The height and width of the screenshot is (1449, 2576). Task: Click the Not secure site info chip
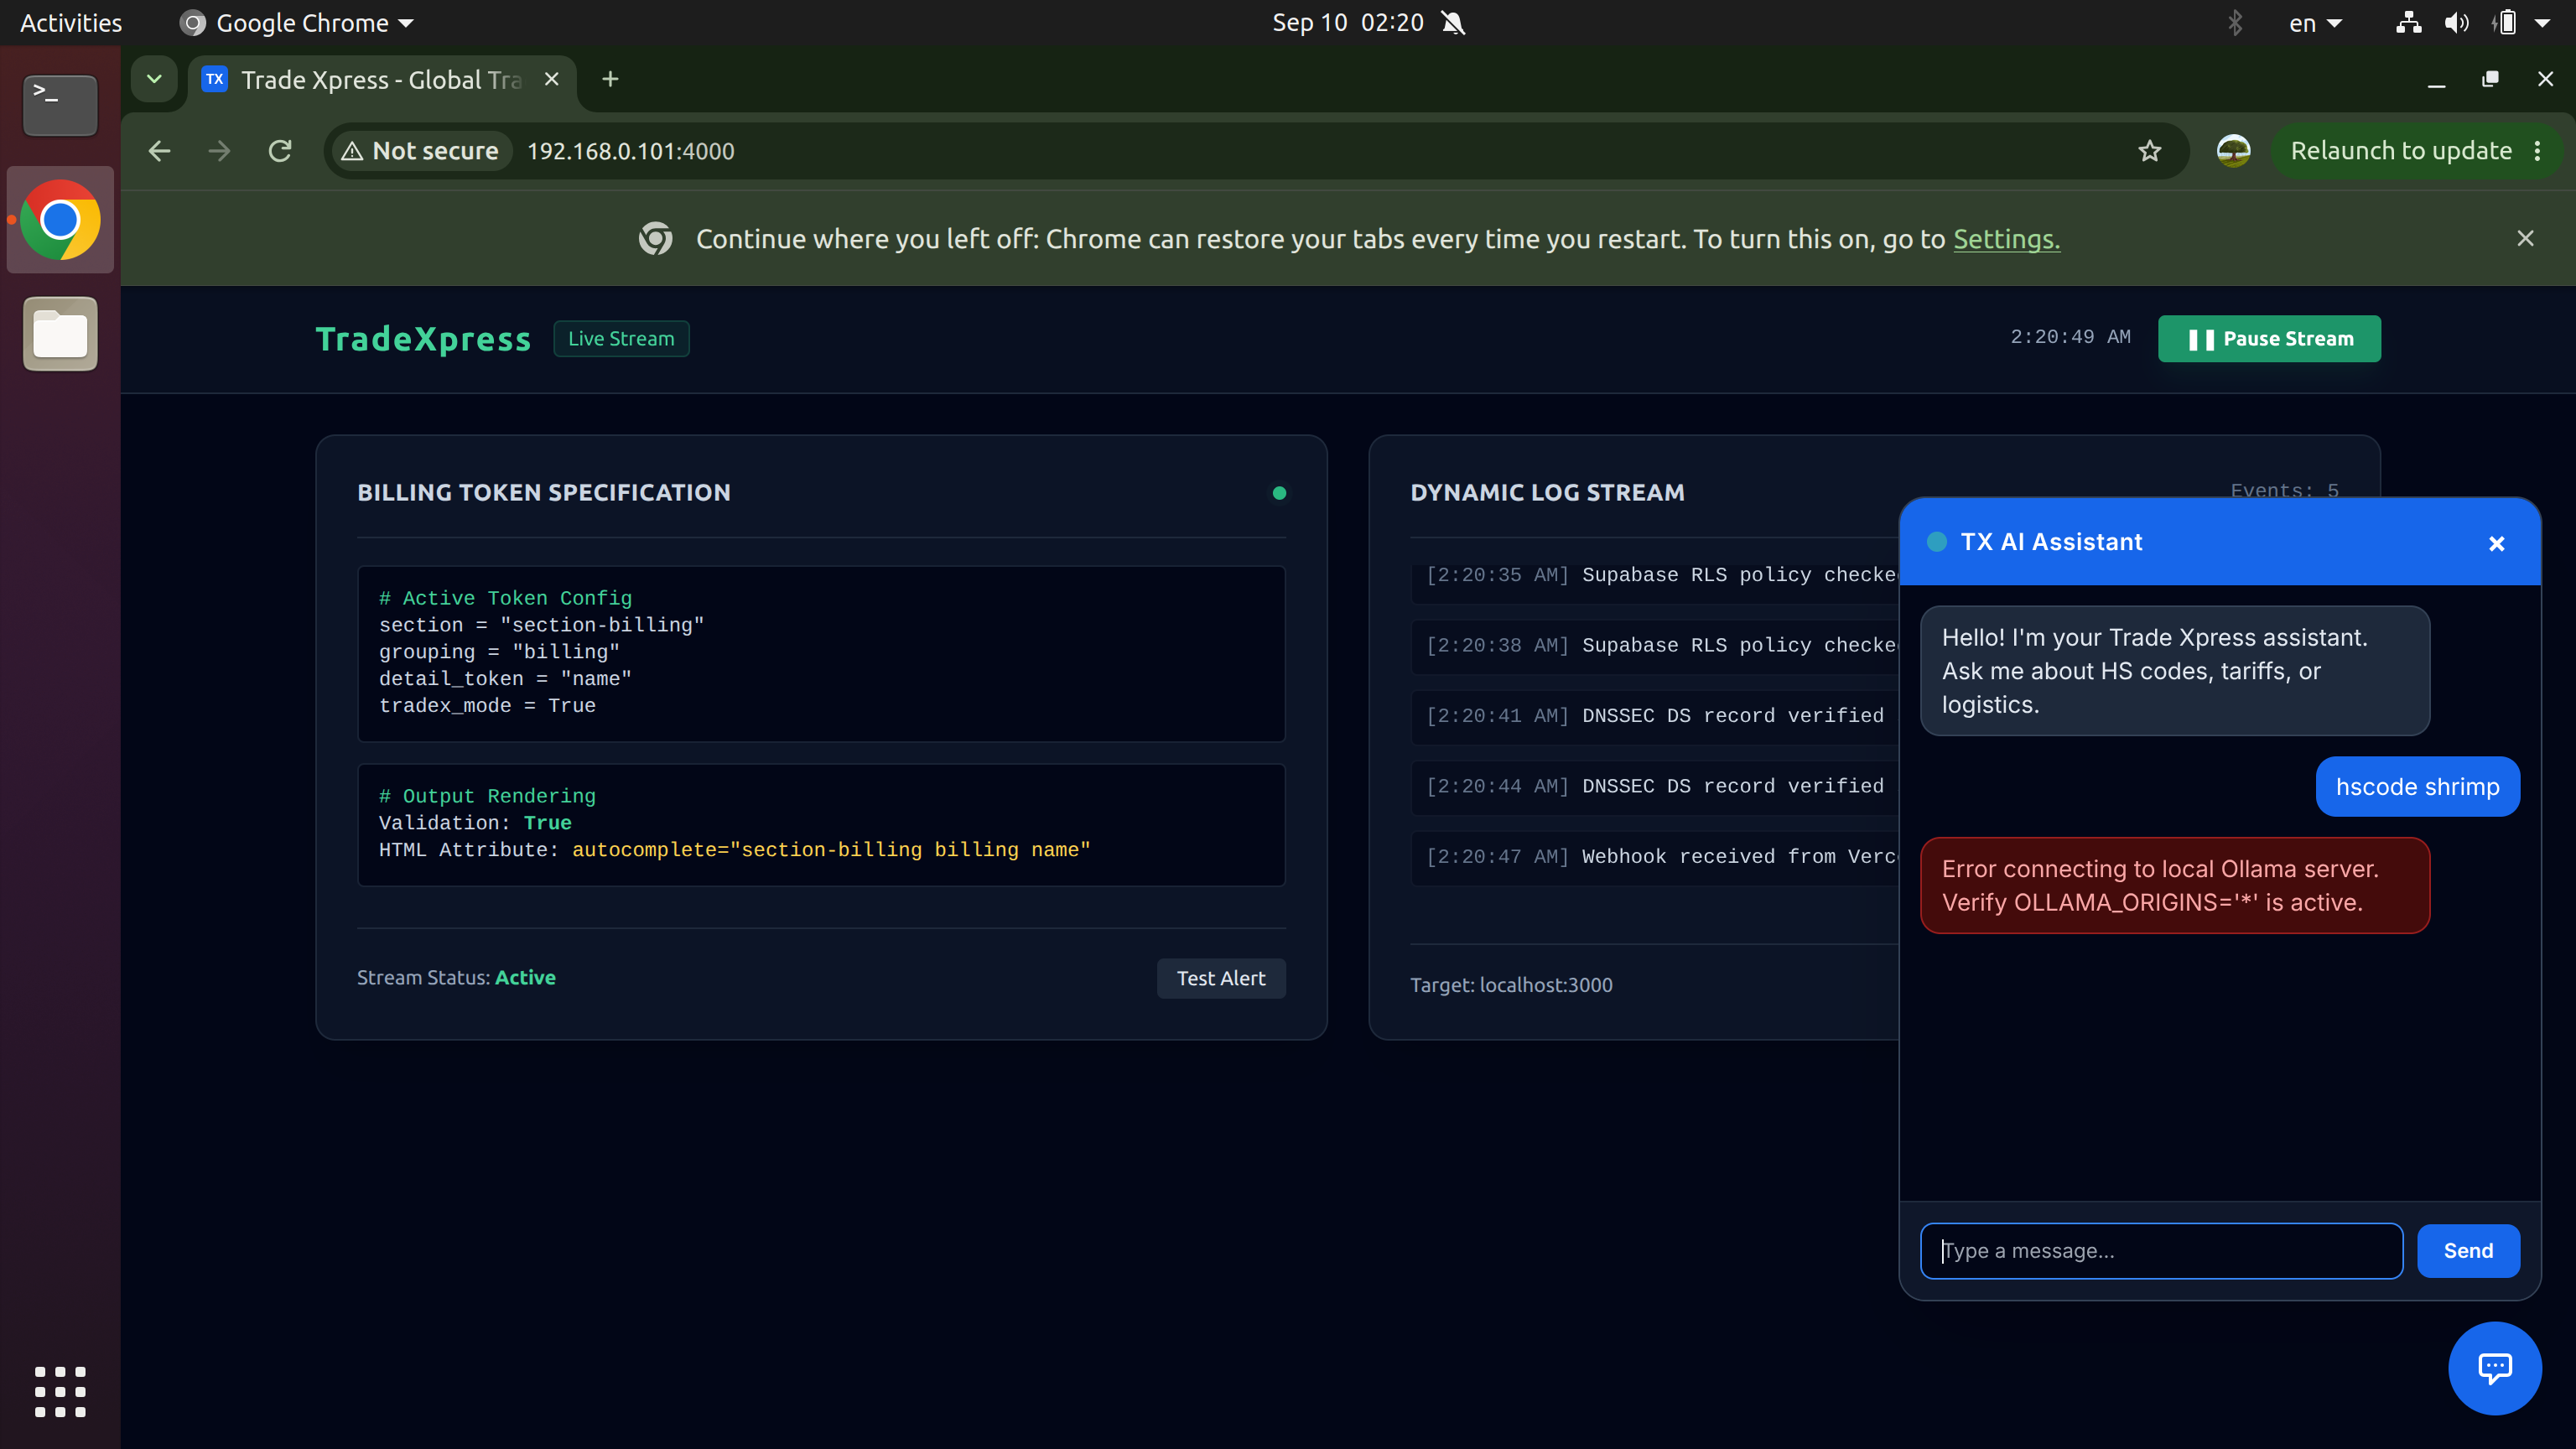click(421, 151)
